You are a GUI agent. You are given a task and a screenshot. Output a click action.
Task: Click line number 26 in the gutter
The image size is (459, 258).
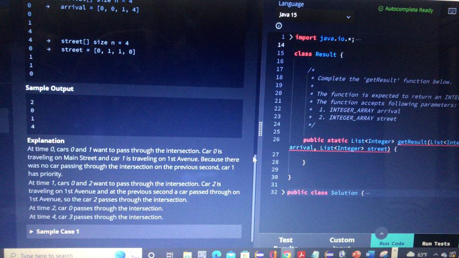coord(276,139)
